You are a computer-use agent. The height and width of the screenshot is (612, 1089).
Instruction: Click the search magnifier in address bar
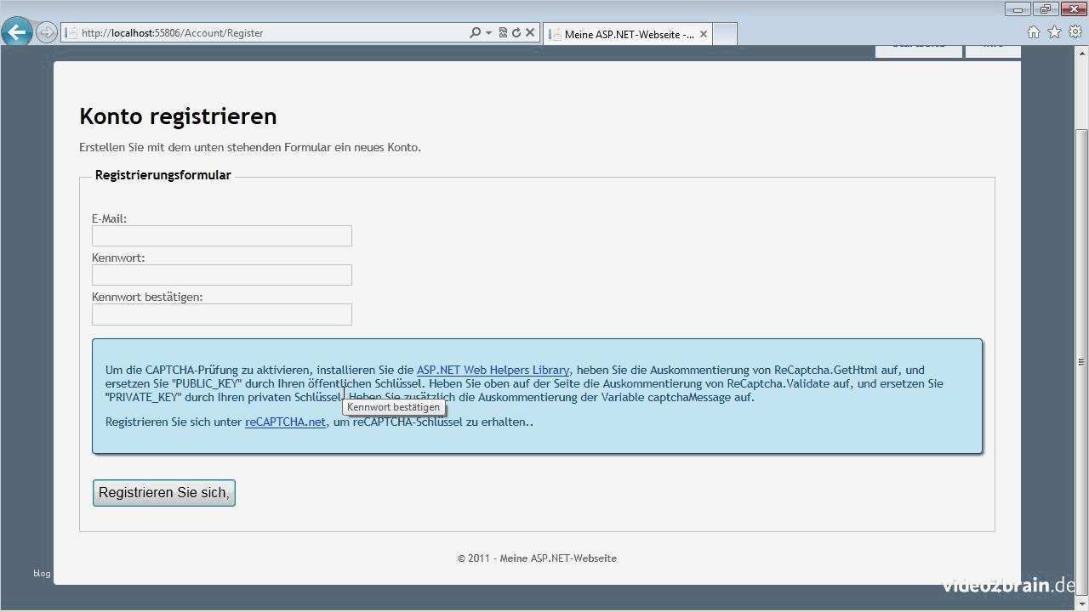click(475, 33)
